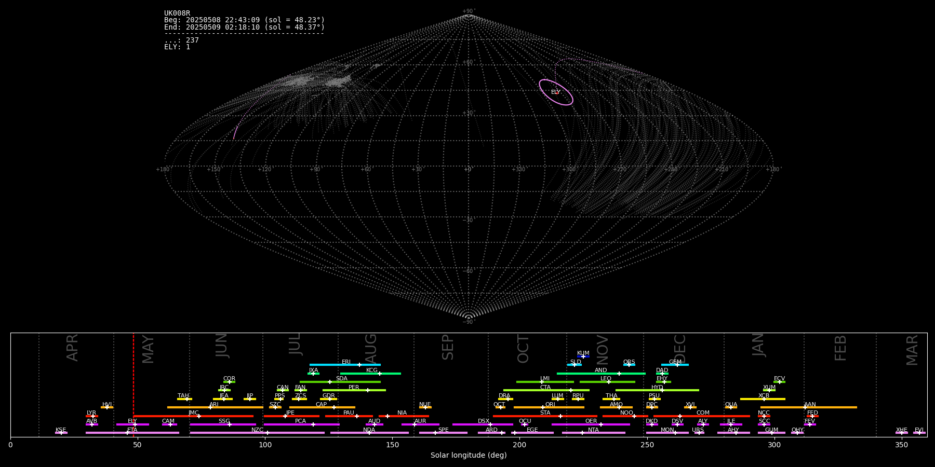Click the 'ELY: 1' count text
Screen dimensions: 935x467
pyautogui.click(x=177, y=47)
